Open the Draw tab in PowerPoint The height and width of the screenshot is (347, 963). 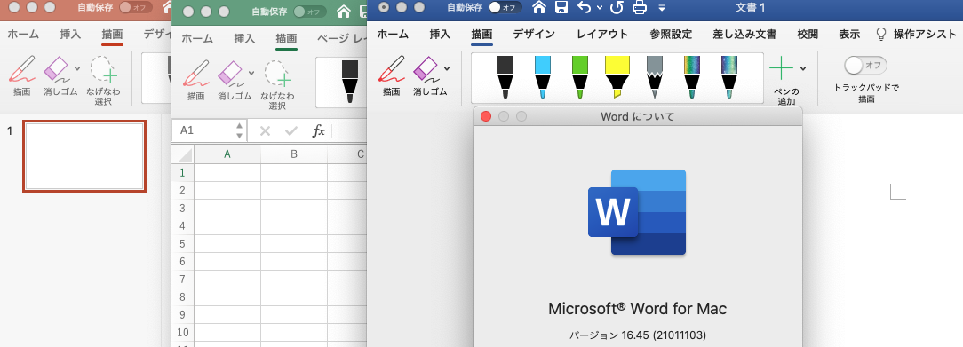pyautogui.click(x=113, y=35)
